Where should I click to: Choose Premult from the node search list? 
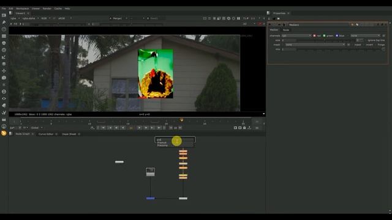(x=162, y=142)
